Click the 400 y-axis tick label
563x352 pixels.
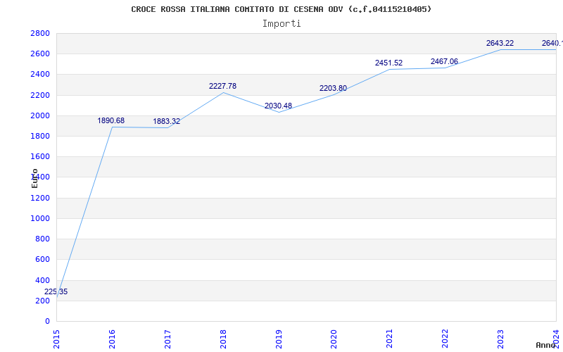tap(43, 280)
